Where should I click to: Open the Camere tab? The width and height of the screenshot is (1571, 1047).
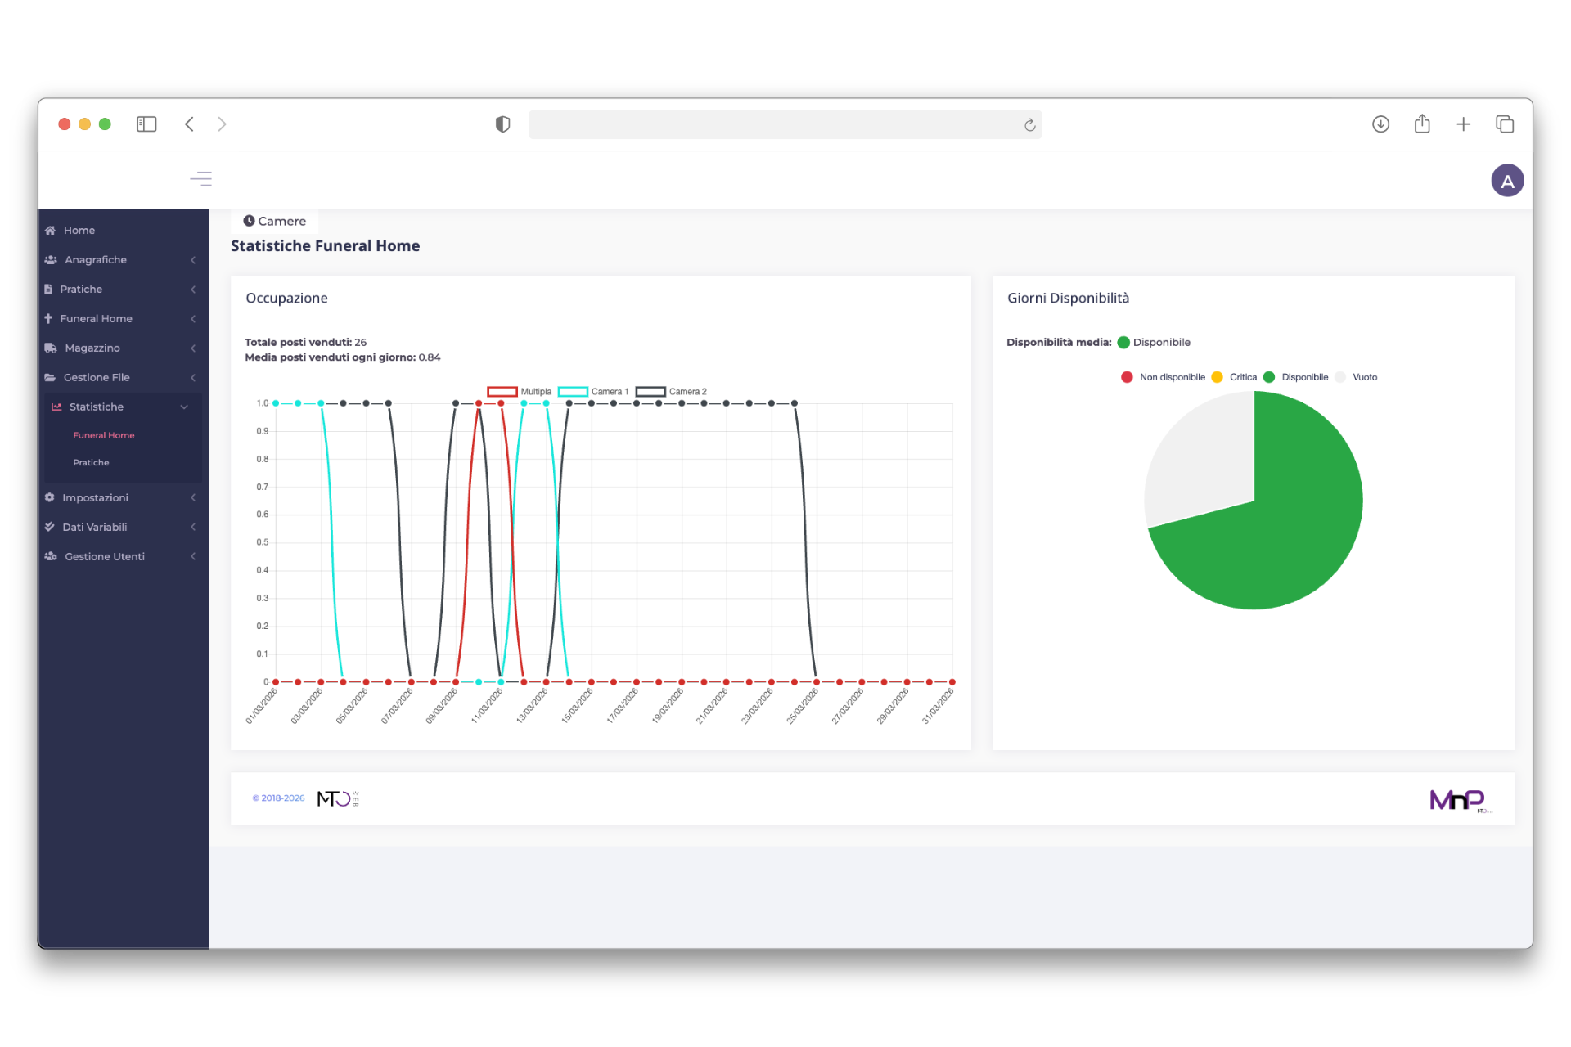(x=275, y=221)
